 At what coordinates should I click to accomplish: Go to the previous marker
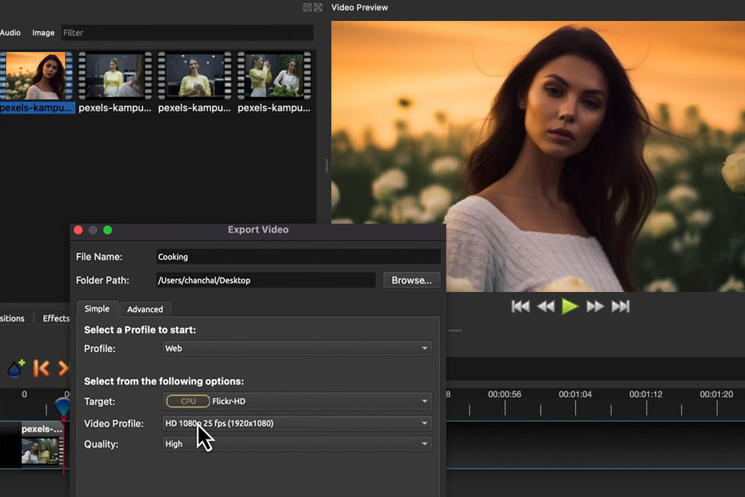pos(41,368)
